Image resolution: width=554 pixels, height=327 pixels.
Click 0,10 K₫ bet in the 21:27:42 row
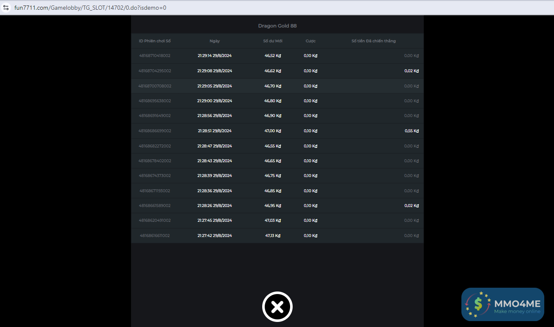point(310,236)
